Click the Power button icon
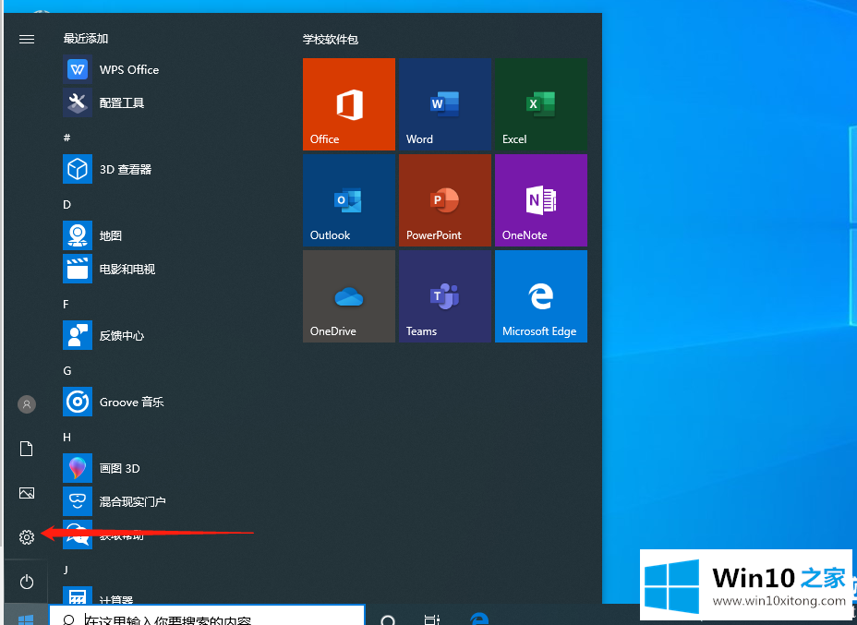The width and height of the screenshot is (857, 625). click(26, 582)
